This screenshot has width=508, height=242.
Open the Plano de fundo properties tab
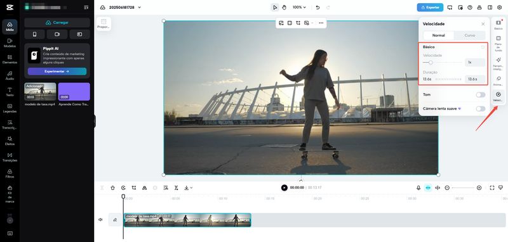[498, 44]
